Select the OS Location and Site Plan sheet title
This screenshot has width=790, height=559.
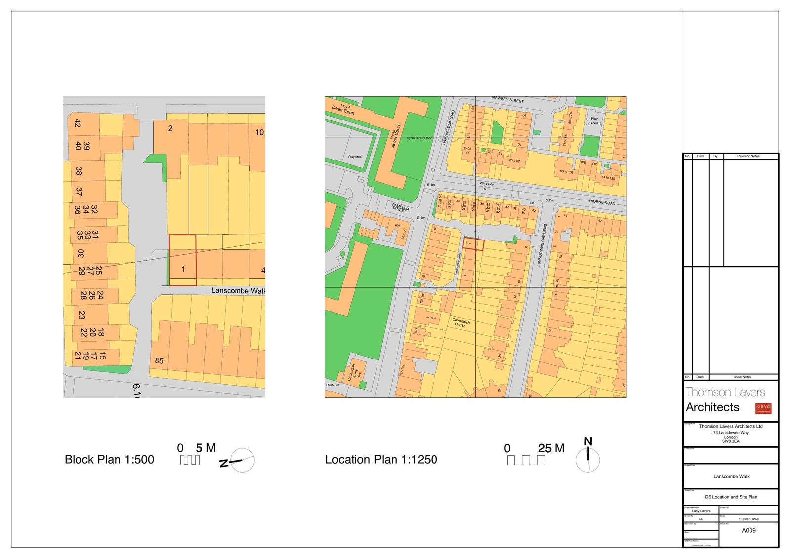731,497
